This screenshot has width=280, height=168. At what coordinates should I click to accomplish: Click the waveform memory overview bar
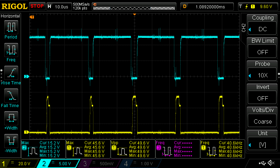[134, 7]
